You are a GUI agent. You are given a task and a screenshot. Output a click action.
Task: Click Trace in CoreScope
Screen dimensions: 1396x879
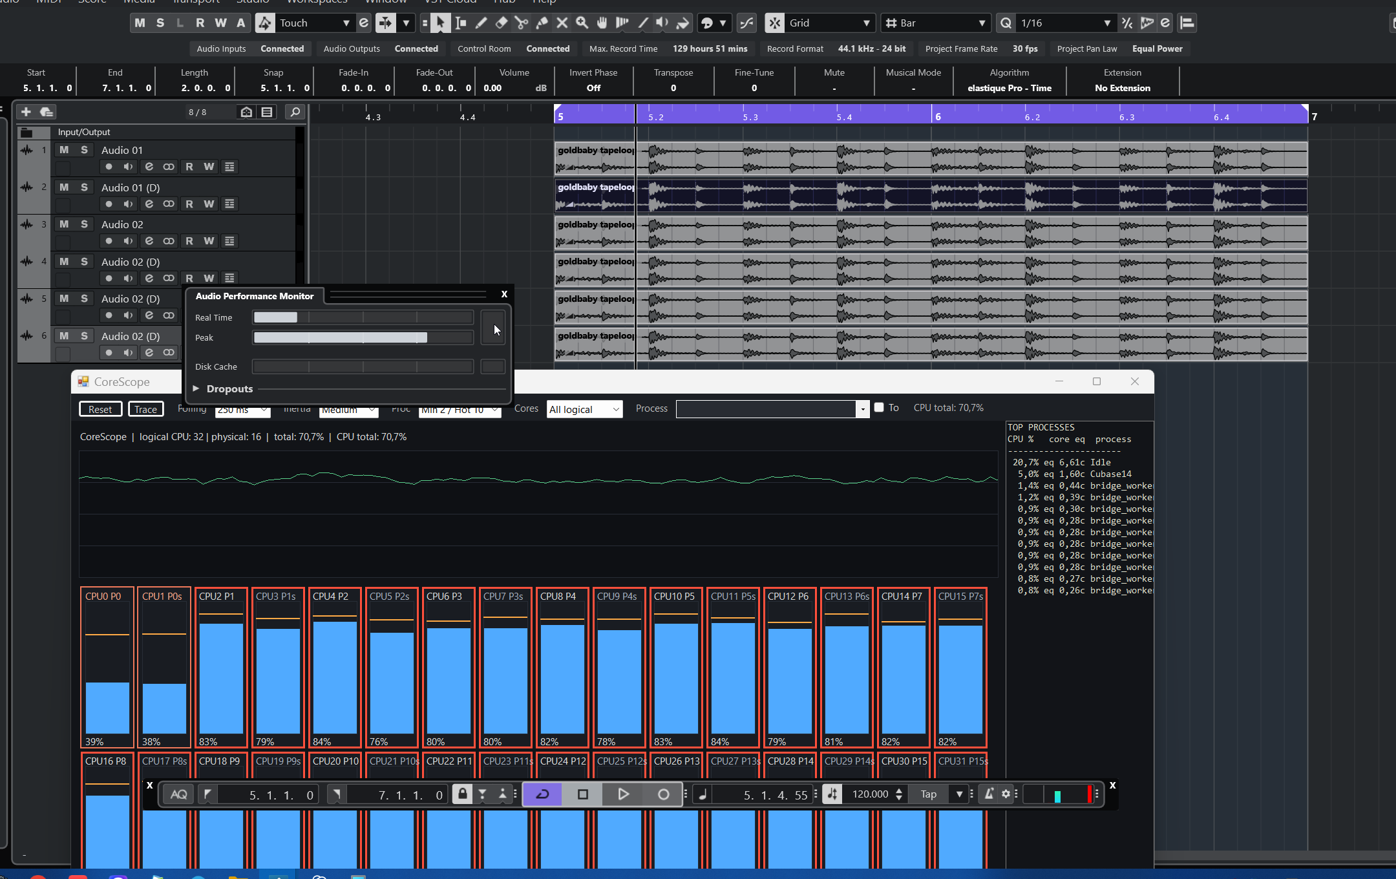[x=145, y=409]
